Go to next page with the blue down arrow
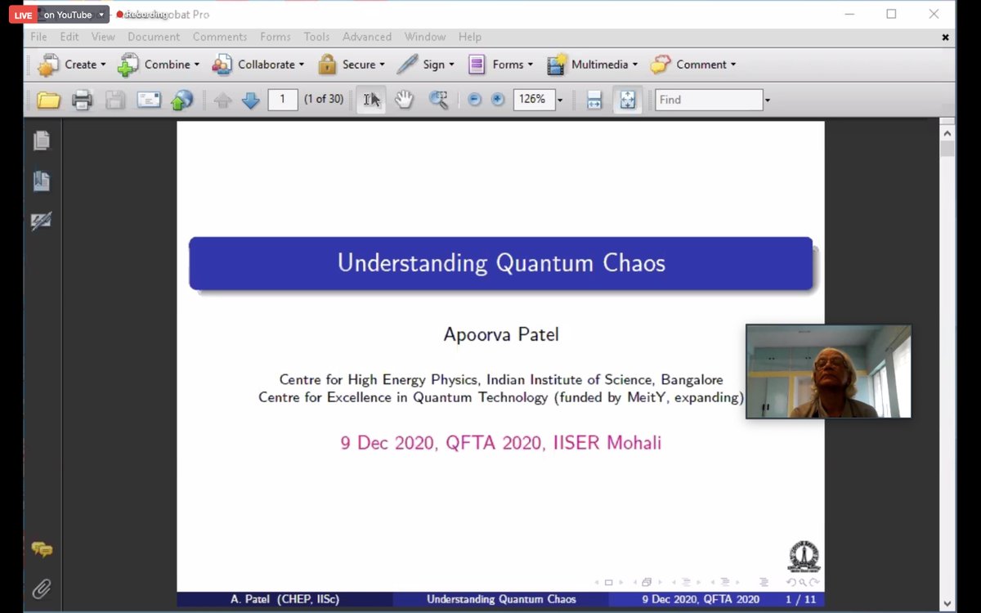Viewport: 981px width, 613px height. [x=251, y=100]
